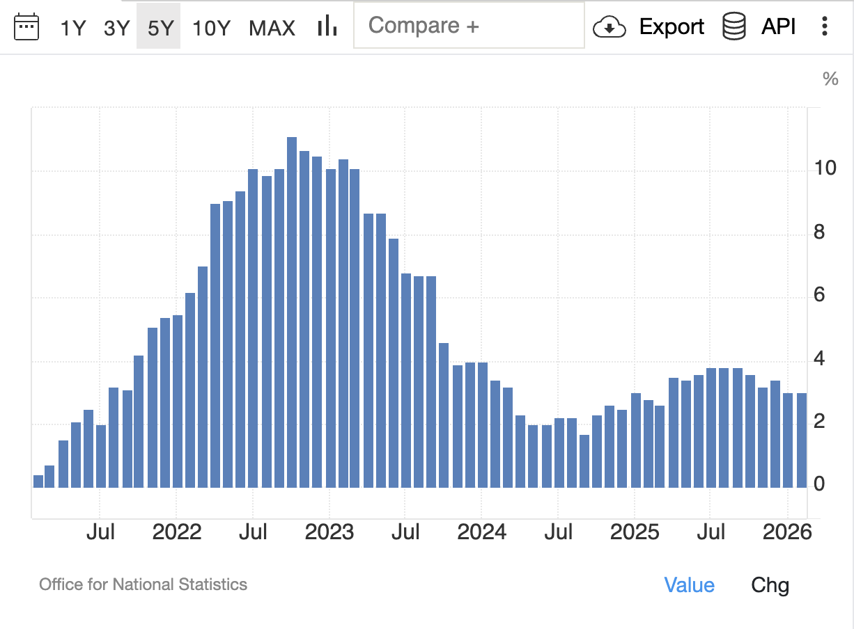
Task: Click the API text link
Action: click(779, 27)
